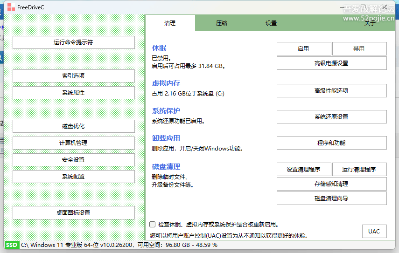
Task: Click text '系统还原功能已启用'
Action: [178, 121]
